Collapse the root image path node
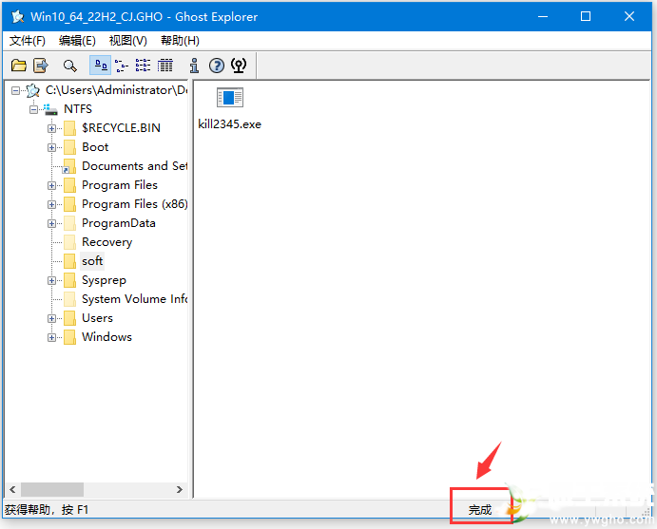The width and height of the screenshot is (657, 529). click(15, 90)
